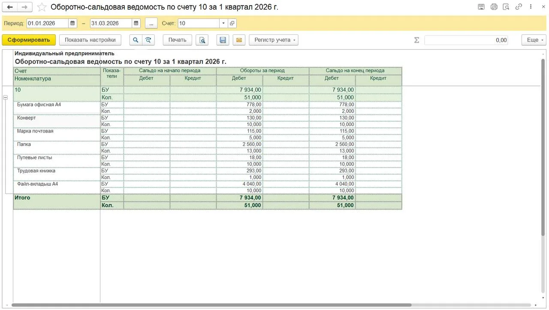The height and width of the screenshot is (310, 549).
Task: Click the Печать button
Action: point(177,40)
